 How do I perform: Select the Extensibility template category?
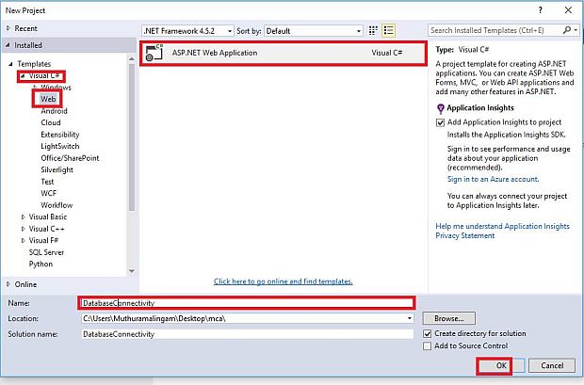pyautogui.click(x=60, y=135)
